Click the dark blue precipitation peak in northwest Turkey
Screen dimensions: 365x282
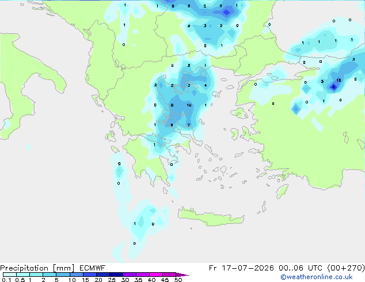pos(333,87)
